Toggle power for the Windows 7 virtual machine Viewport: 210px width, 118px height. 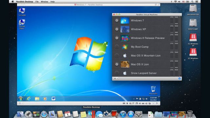click(117, 20)
